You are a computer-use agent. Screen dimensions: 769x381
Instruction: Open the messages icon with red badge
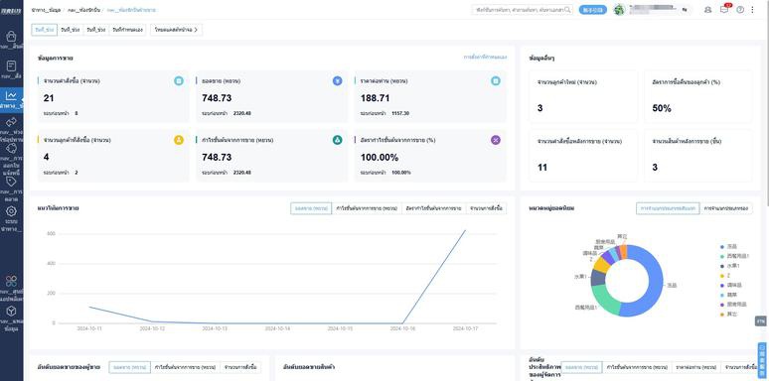pyautogui.click(x=724, y=9)
